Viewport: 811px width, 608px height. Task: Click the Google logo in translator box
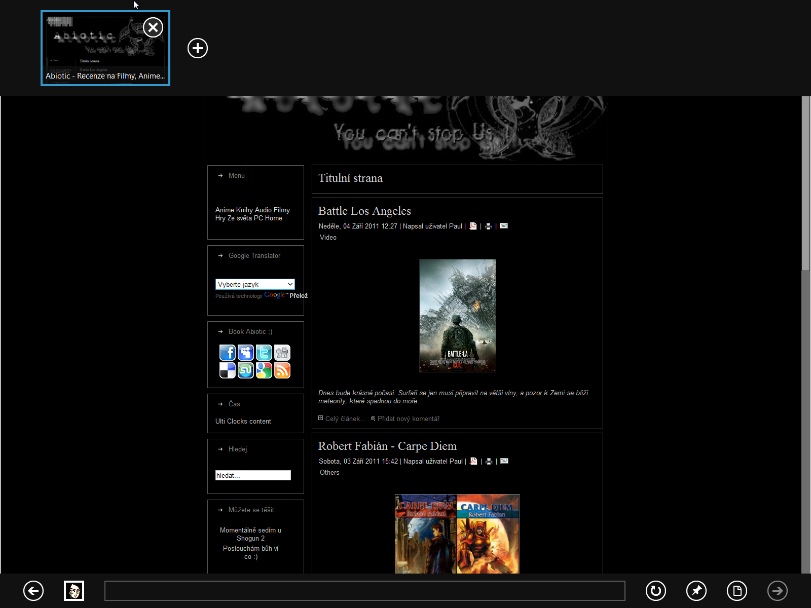276,295
